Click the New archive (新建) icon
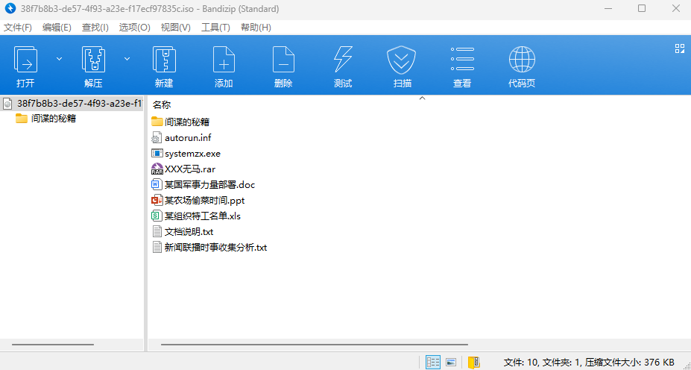Viewport: 691px width, 370px height. tap(164, 60)
